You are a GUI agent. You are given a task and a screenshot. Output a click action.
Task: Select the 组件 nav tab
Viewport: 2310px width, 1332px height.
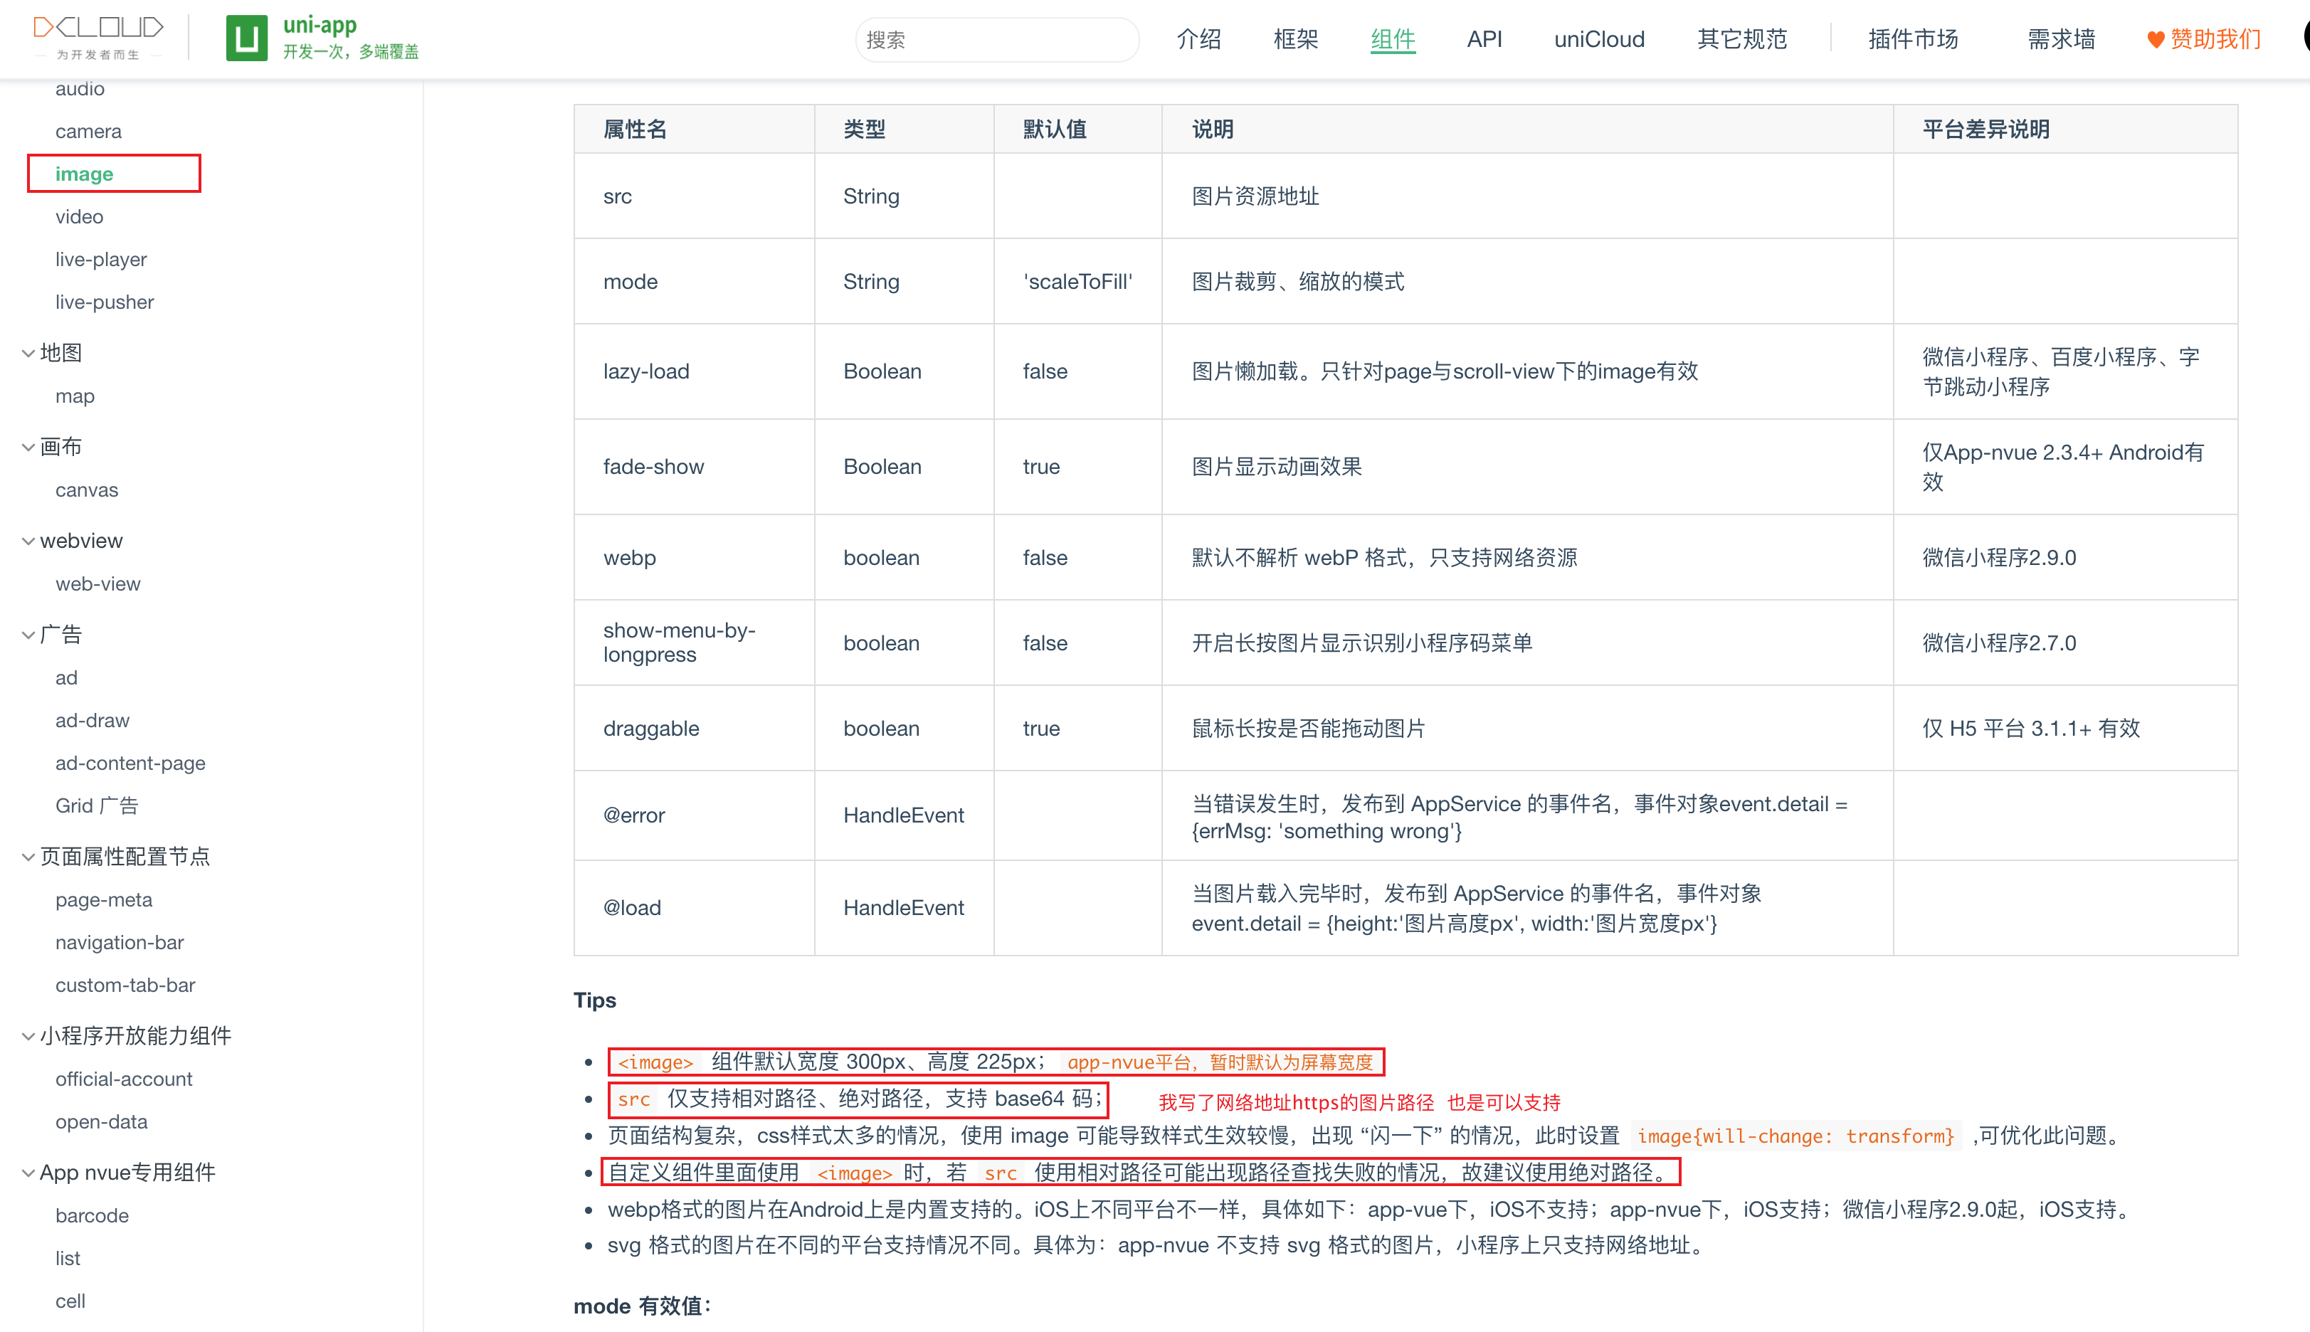(1393, 39)
